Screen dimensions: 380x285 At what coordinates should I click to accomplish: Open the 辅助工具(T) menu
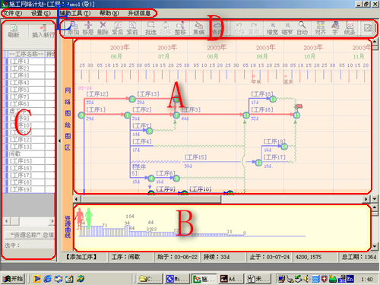[75, 13]
